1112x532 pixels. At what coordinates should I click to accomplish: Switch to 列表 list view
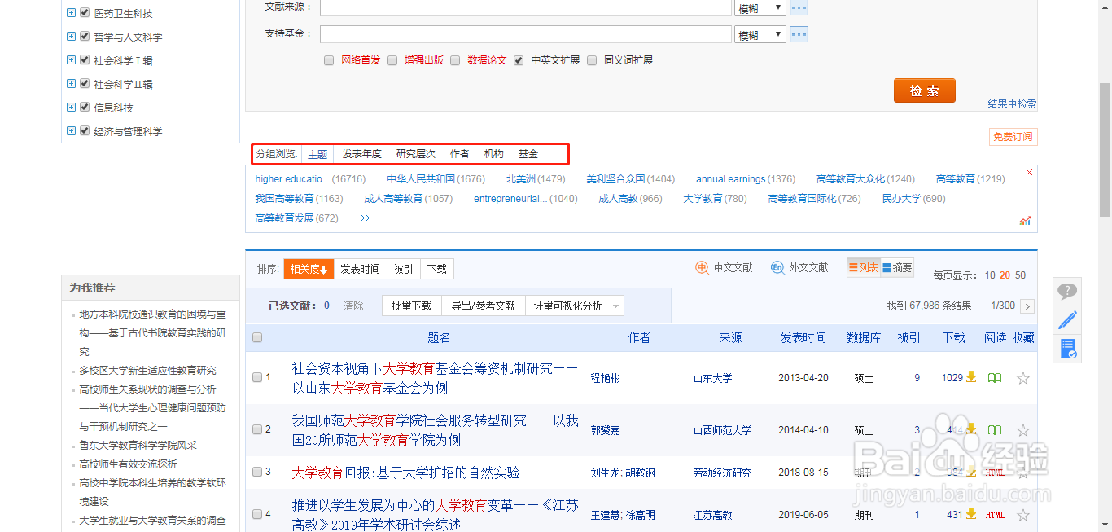click(x=863, y=267)
